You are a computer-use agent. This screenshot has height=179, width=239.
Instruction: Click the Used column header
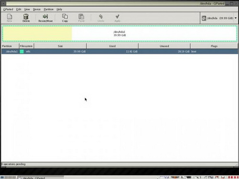[112, 46]
